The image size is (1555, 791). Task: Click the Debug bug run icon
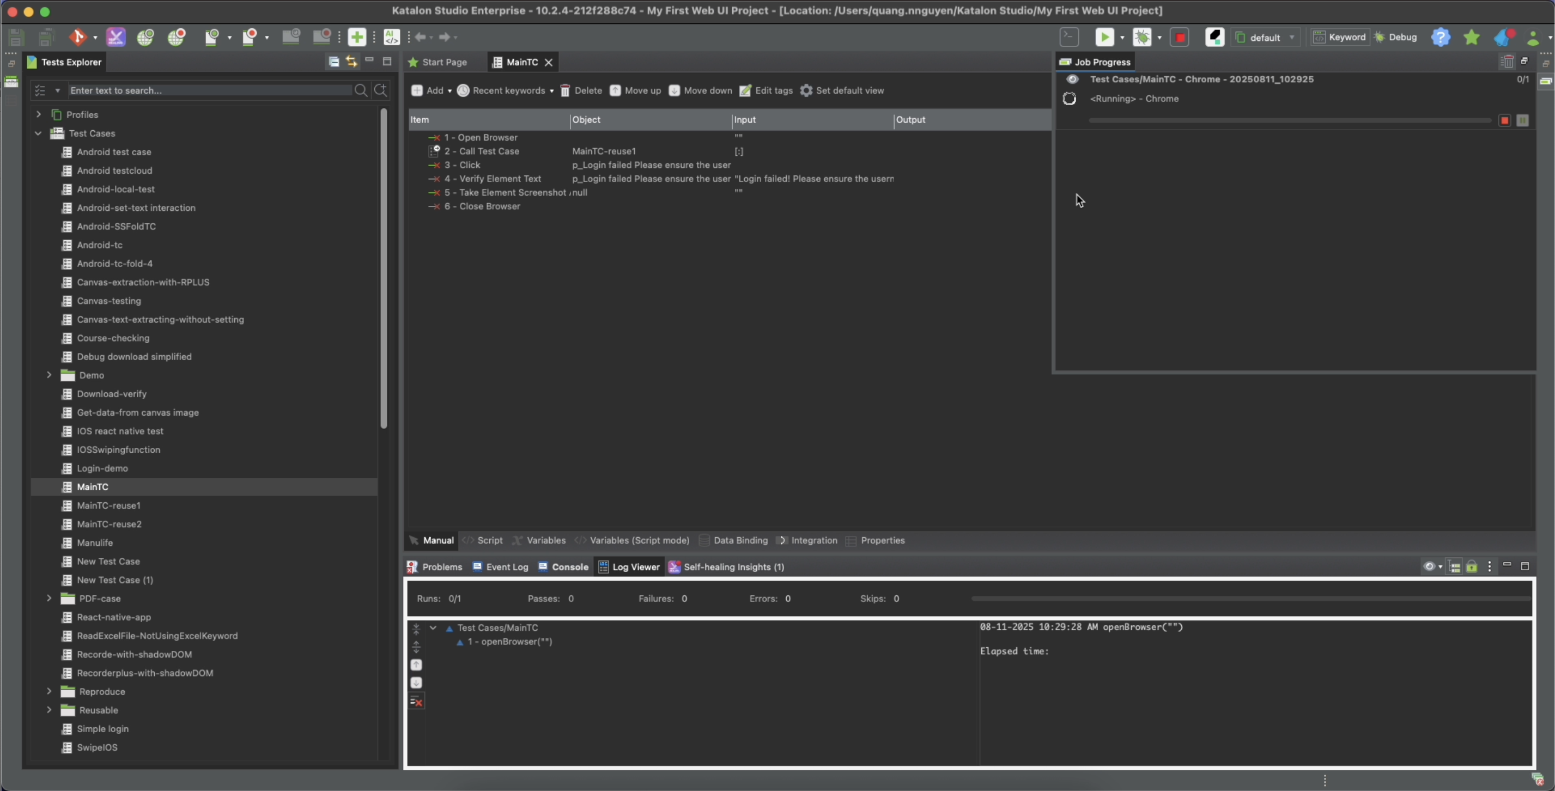coord(1141,38)
